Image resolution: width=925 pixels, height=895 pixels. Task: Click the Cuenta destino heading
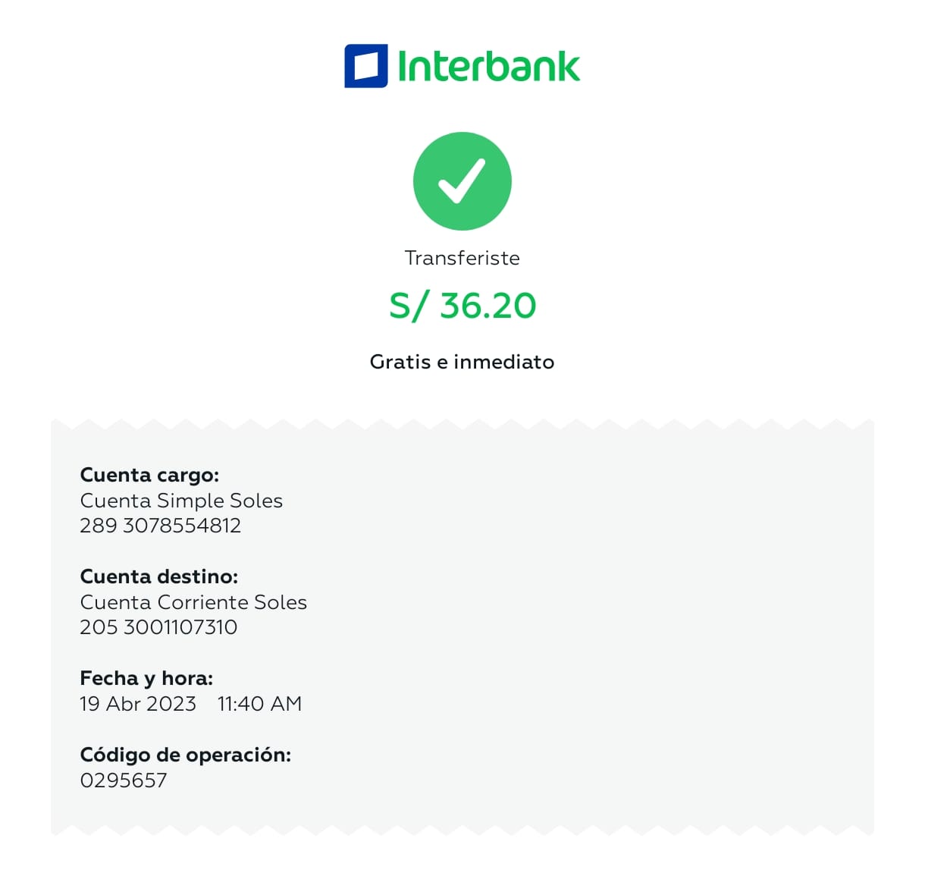158,576
